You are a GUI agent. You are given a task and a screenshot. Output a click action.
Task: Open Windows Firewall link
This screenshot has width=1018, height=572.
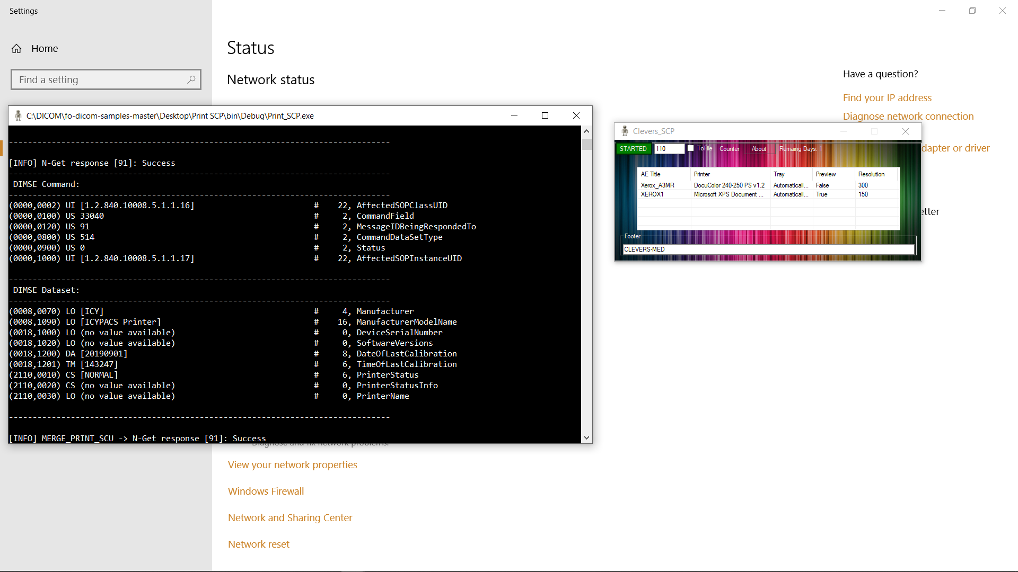(266, 491)
